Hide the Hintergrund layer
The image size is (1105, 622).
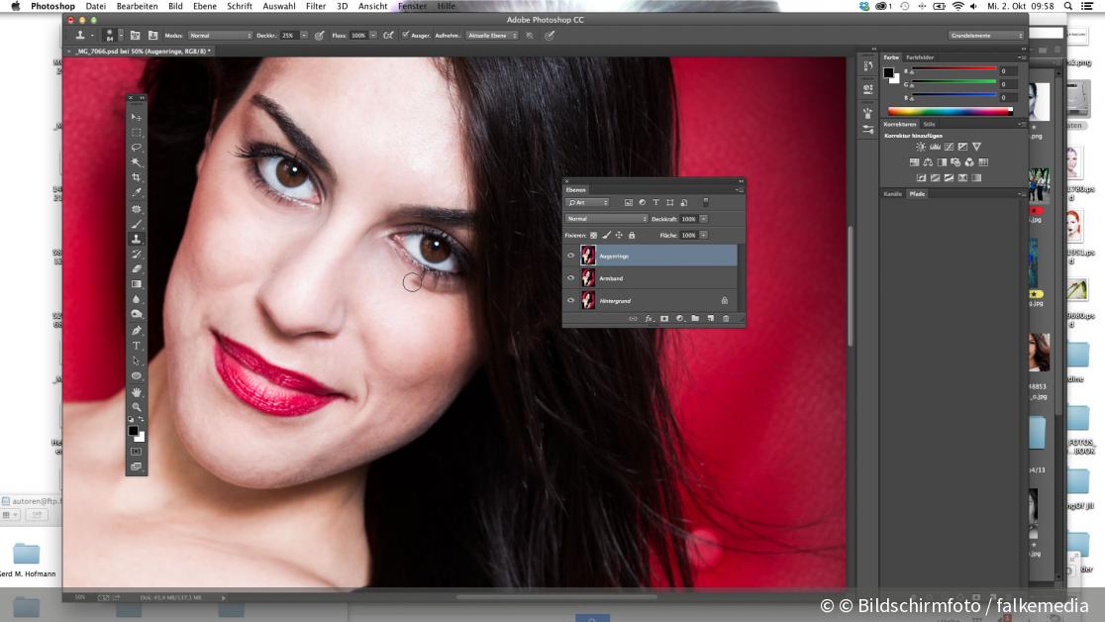tap(571, 300)
